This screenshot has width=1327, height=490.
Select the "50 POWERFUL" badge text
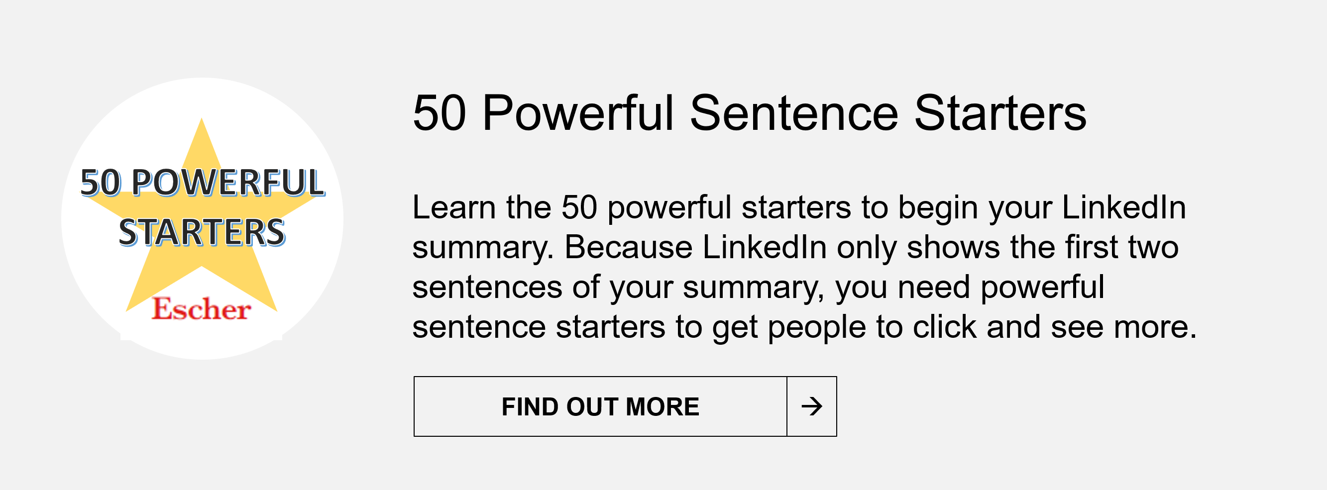pos(203,182)
